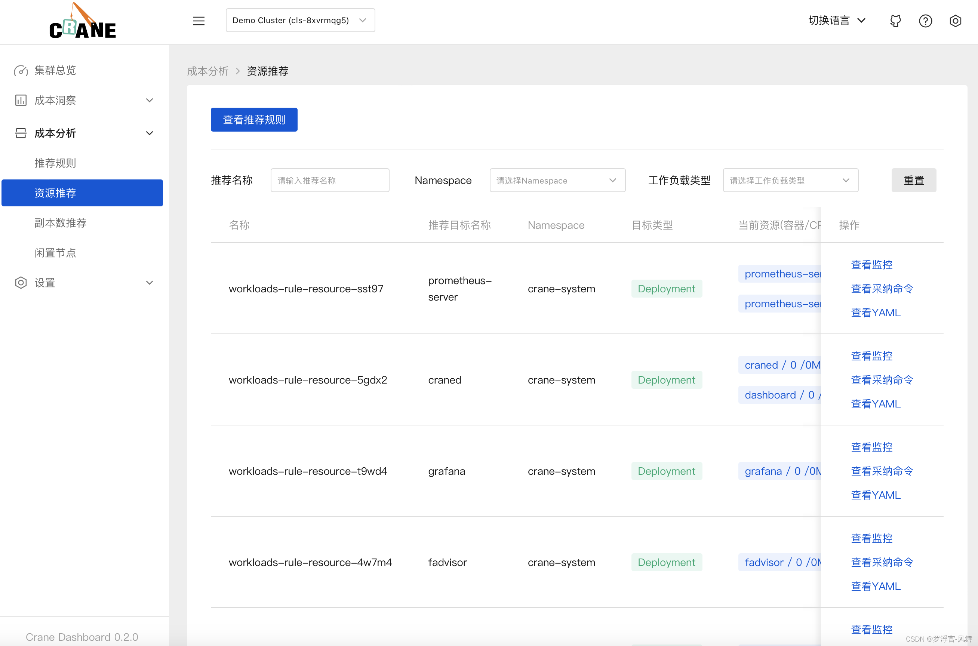Open the 工作负载类型 select dropdown
This screenshot has height=646, width=978.
(791, 180)
